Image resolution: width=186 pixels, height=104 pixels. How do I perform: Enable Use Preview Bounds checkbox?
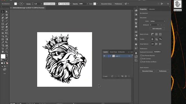click(141, 55)
